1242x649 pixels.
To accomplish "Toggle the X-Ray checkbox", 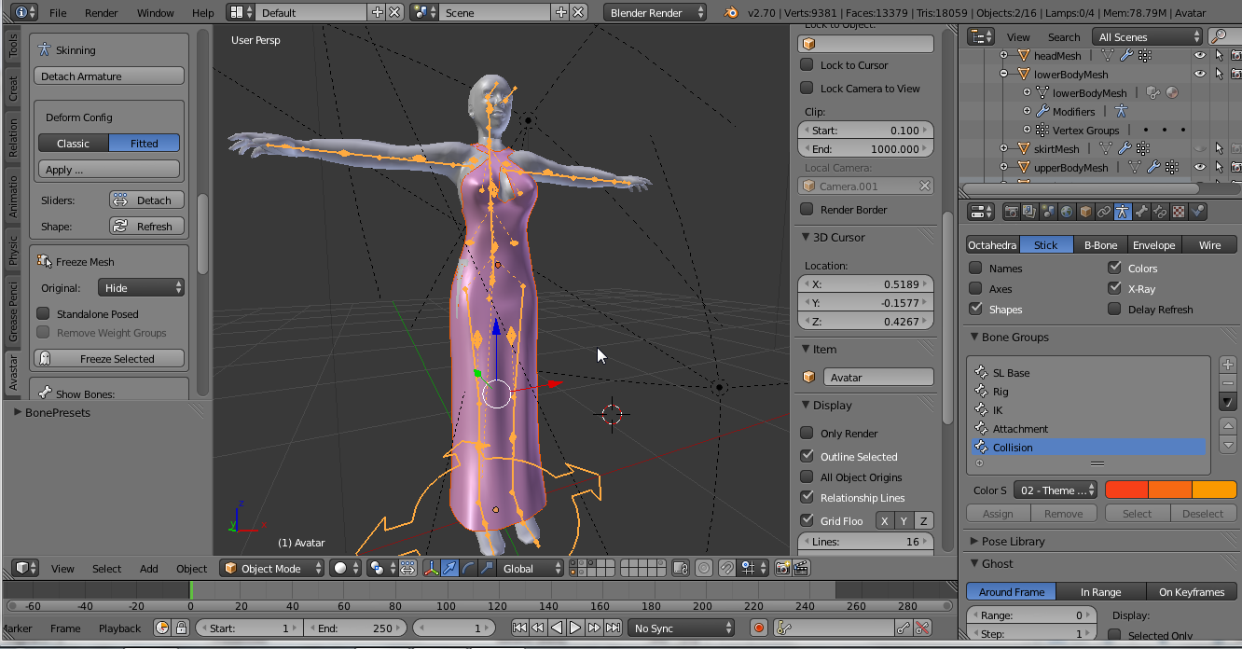I will [1115, 288].
